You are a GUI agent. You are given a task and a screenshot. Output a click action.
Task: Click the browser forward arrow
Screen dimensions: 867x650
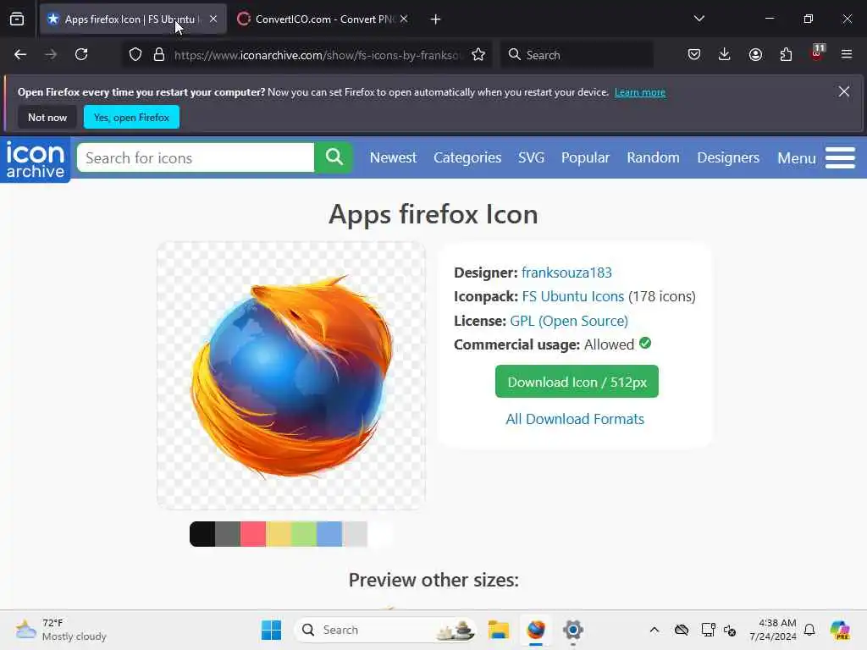coord(51,54)
